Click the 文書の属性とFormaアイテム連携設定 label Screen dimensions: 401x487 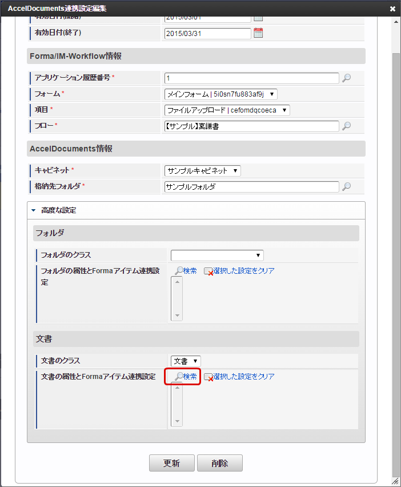(x=98, y=377)
